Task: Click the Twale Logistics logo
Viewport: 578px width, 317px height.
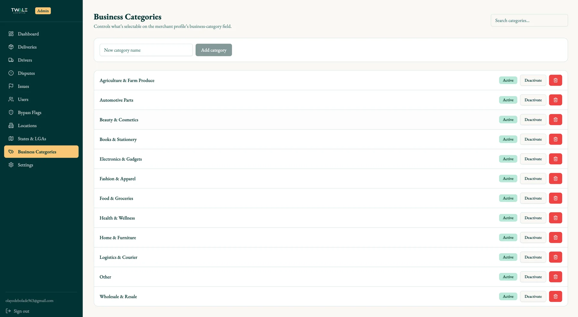Action: point(19,11)
